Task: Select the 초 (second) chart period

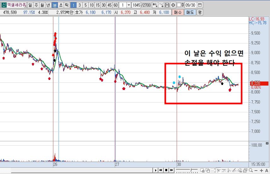Action: point(61,5)
